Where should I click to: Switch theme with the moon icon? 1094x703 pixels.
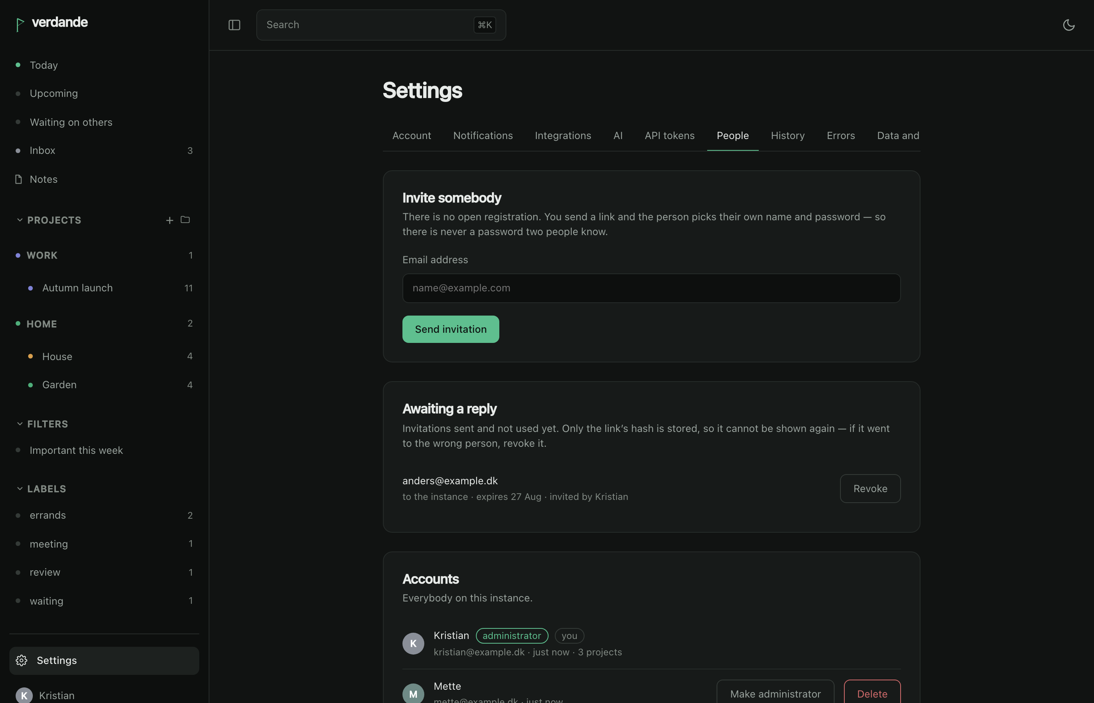(1069, 25)
